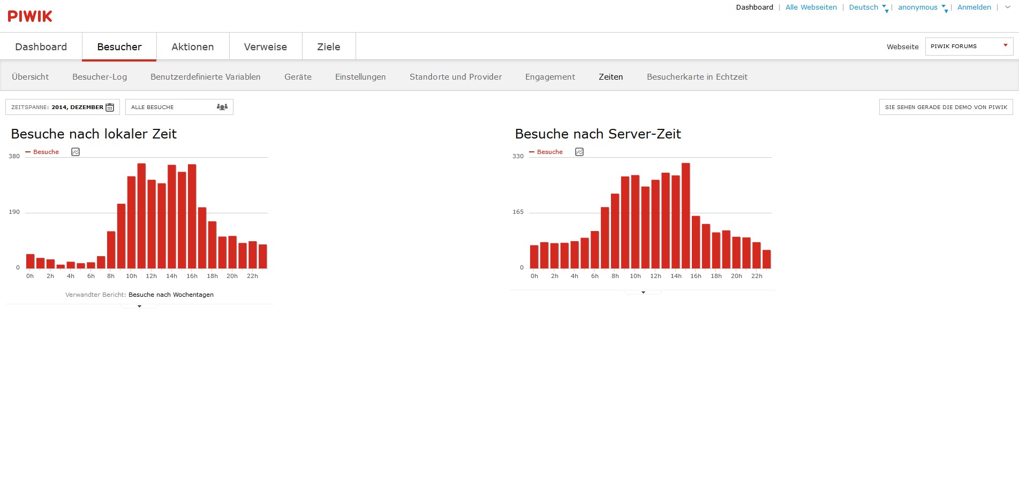Click the PIWIK logo

click(x=30, y=17)
